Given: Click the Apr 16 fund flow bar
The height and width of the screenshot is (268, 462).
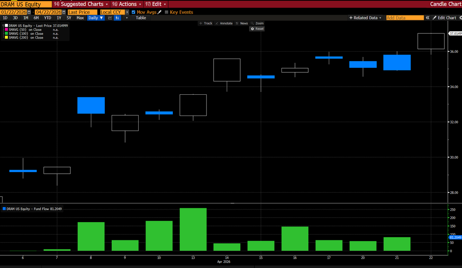Looking at the screenshot, I should 295,239.
